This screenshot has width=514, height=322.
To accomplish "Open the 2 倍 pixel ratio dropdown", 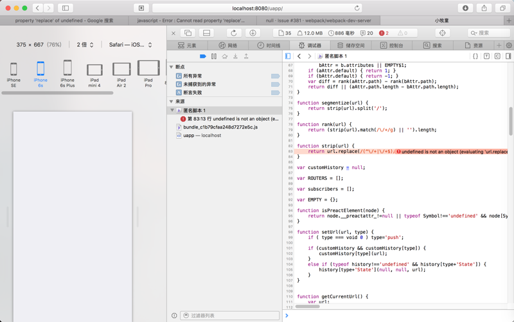I will tap(85, 45).
